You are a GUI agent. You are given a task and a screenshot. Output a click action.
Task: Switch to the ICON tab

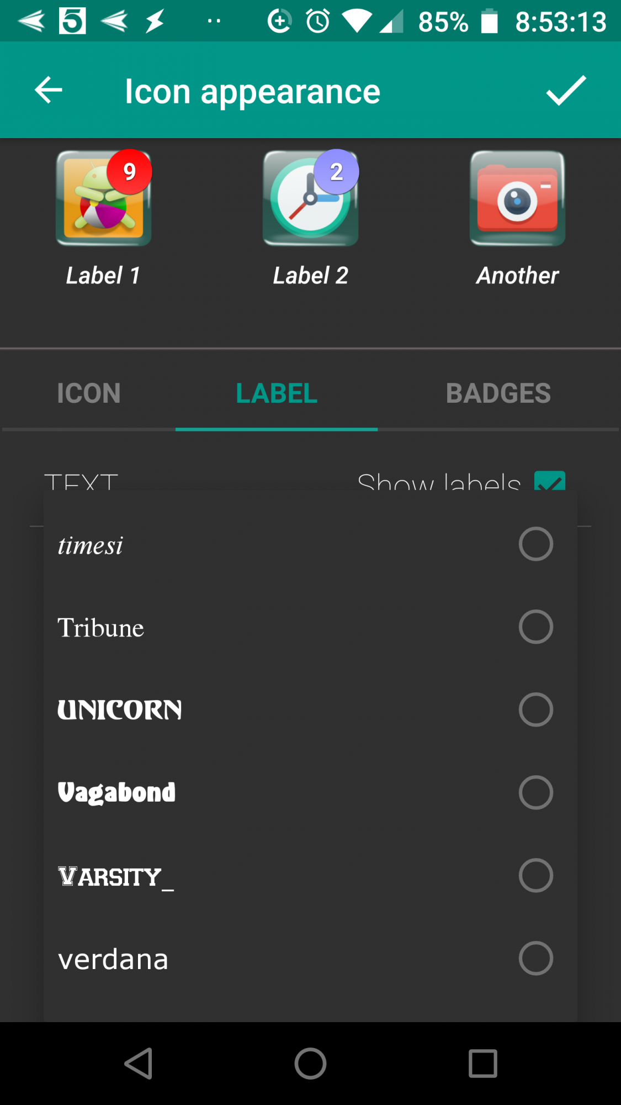pos(89,393)
